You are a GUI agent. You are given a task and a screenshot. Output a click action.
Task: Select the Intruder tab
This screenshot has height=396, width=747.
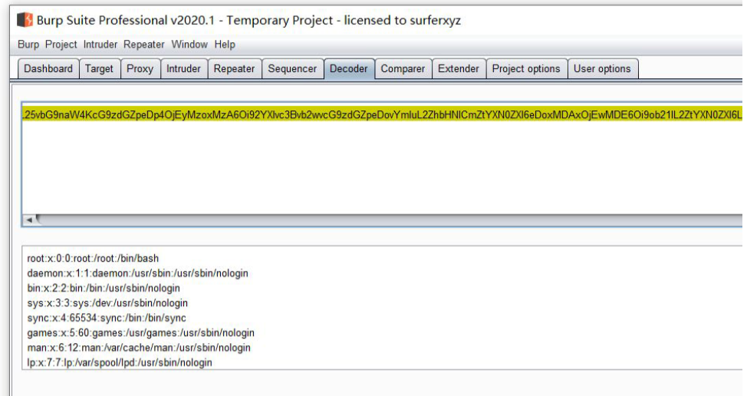click(x=184, y=68)
